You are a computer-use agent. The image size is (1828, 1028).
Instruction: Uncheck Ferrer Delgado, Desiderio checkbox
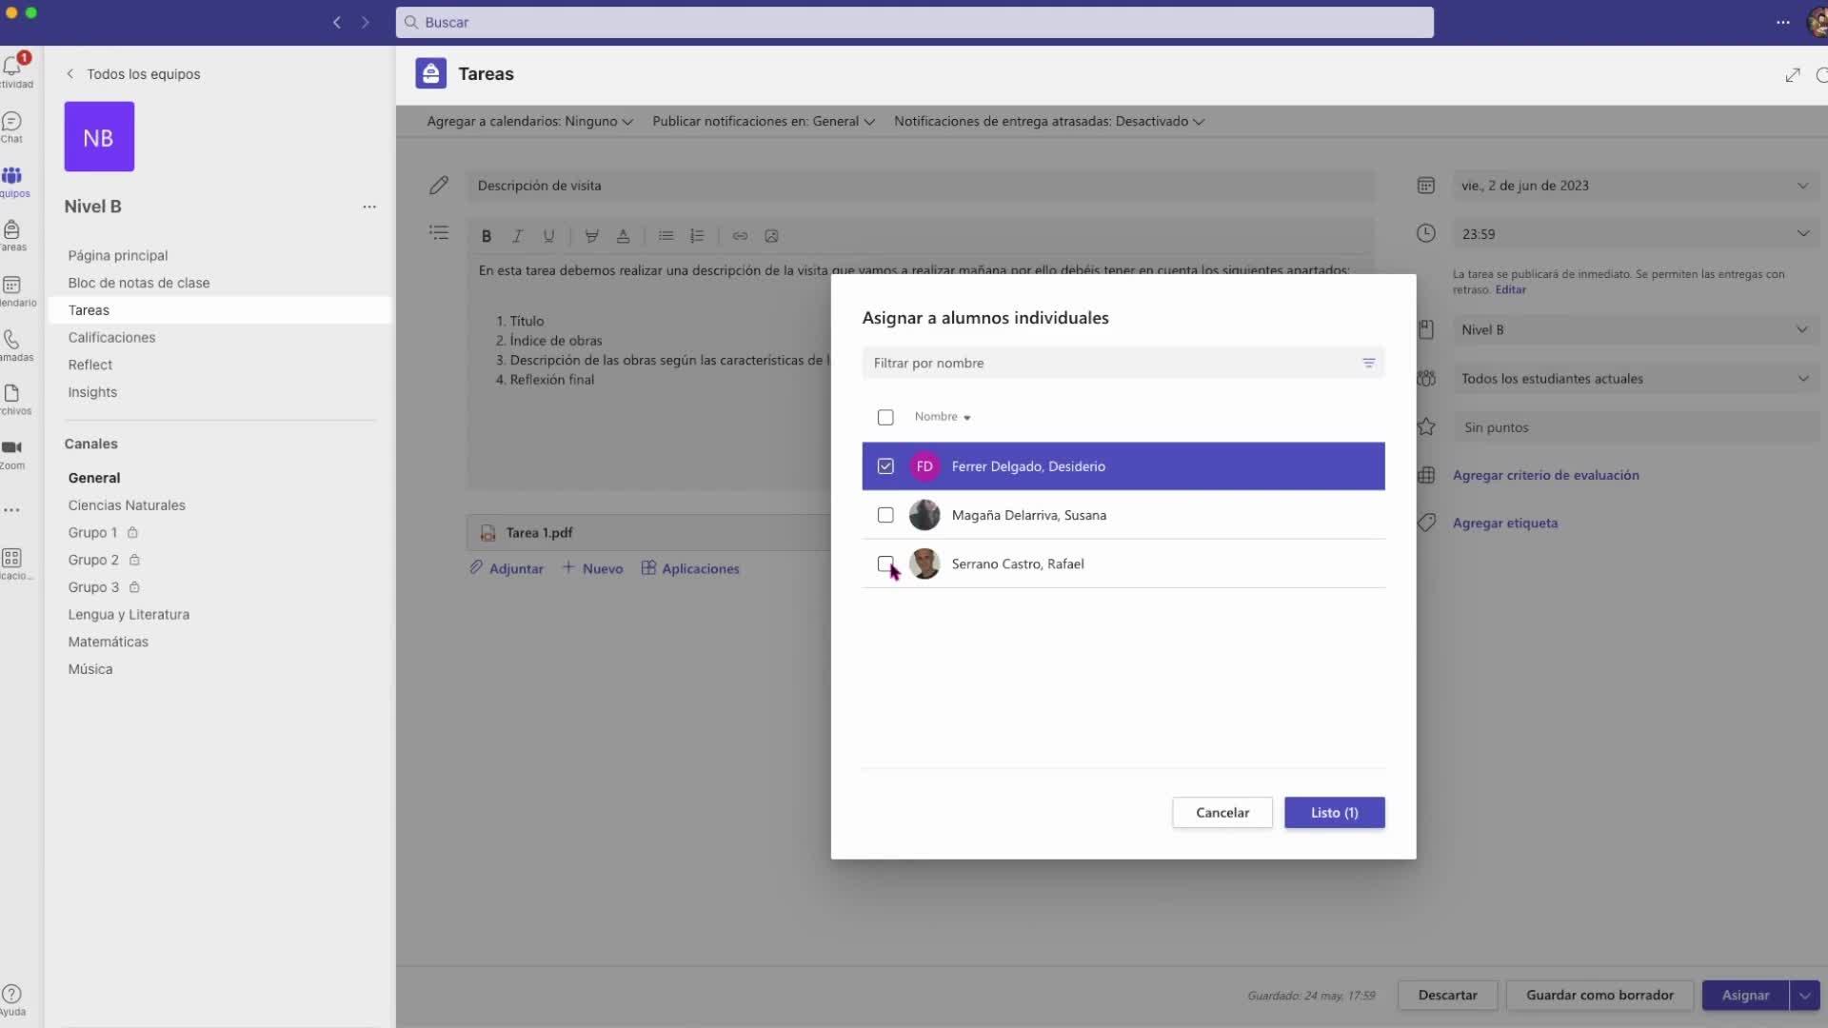click(x=885, y=466)
